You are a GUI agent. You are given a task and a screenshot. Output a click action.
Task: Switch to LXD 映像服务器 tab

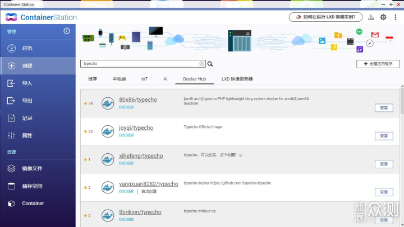click(x=237, y=79)
